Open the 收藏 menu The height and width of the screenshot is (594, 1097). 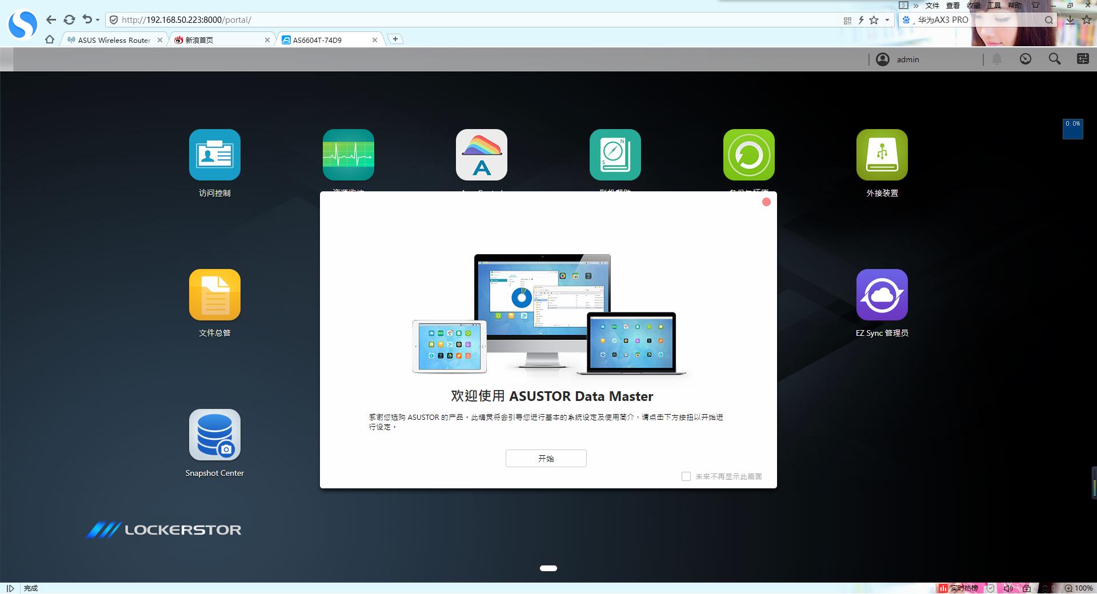coord(974,5)
